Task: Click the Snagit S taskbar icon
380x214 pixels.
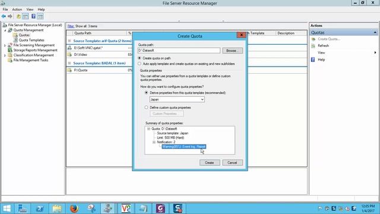Action: (178, 209)
